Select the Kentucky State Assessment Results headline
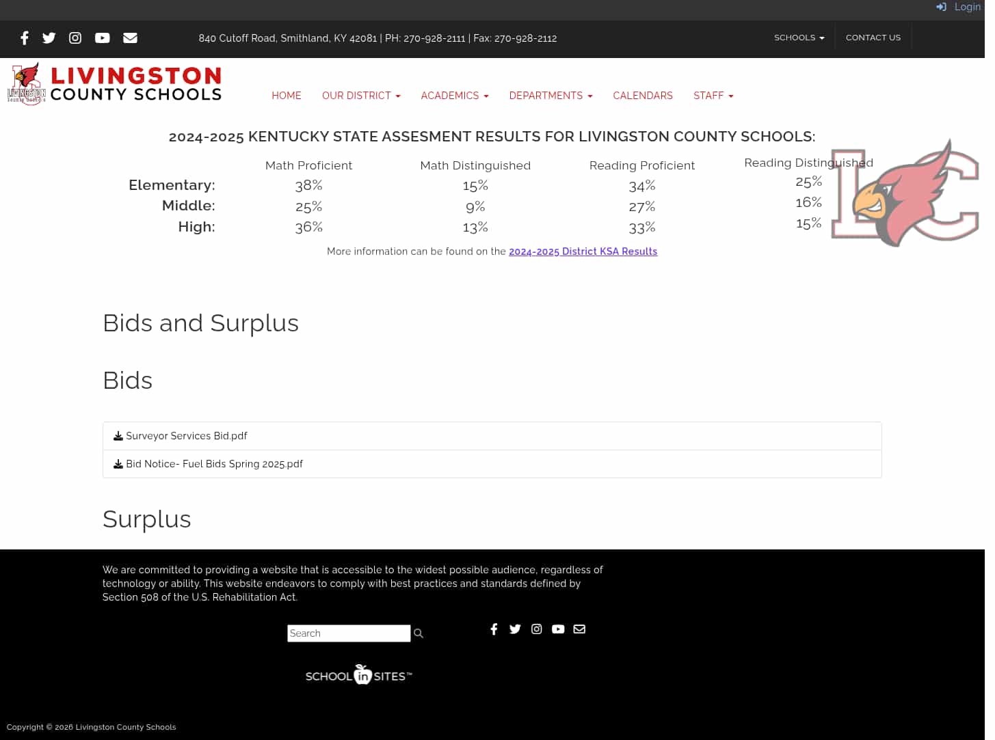995x740 pixels. [x=492, y=137]
